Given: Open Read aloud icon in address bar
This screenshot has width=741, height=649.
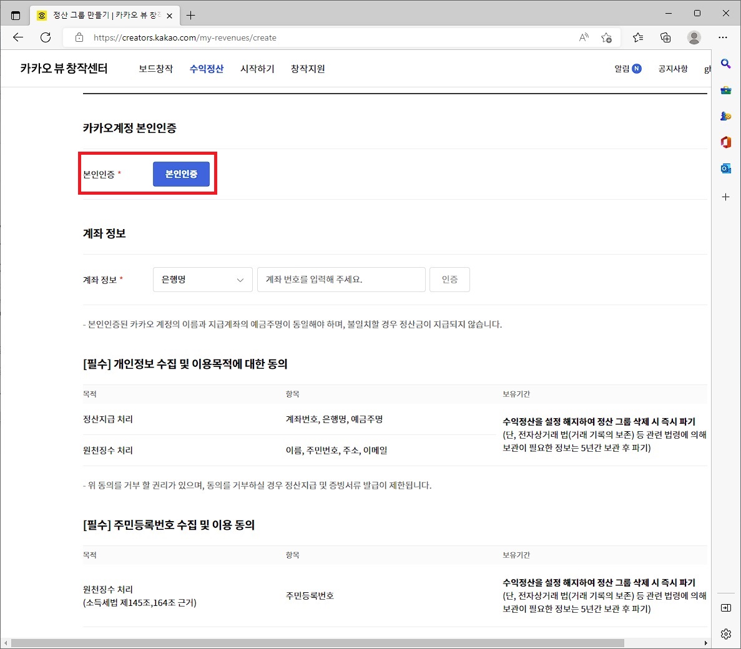Looking at the screenshot, I should click(584, 37).
